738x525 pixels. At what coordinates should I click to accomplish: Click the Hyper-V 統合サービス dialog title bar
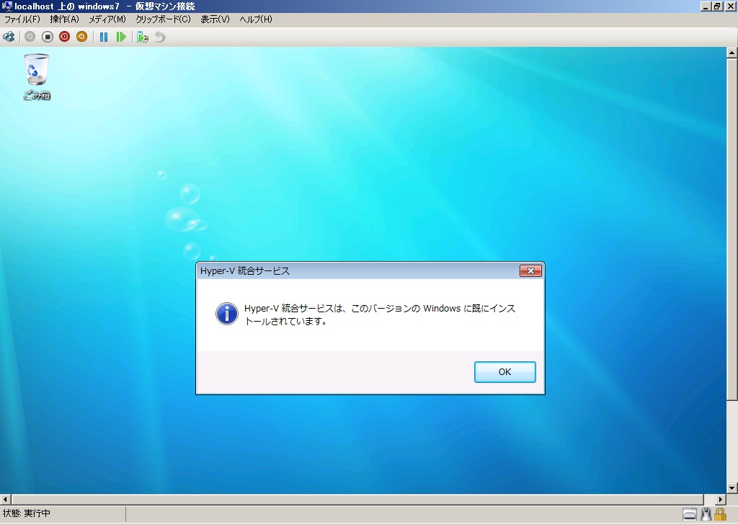click(357, 270)
